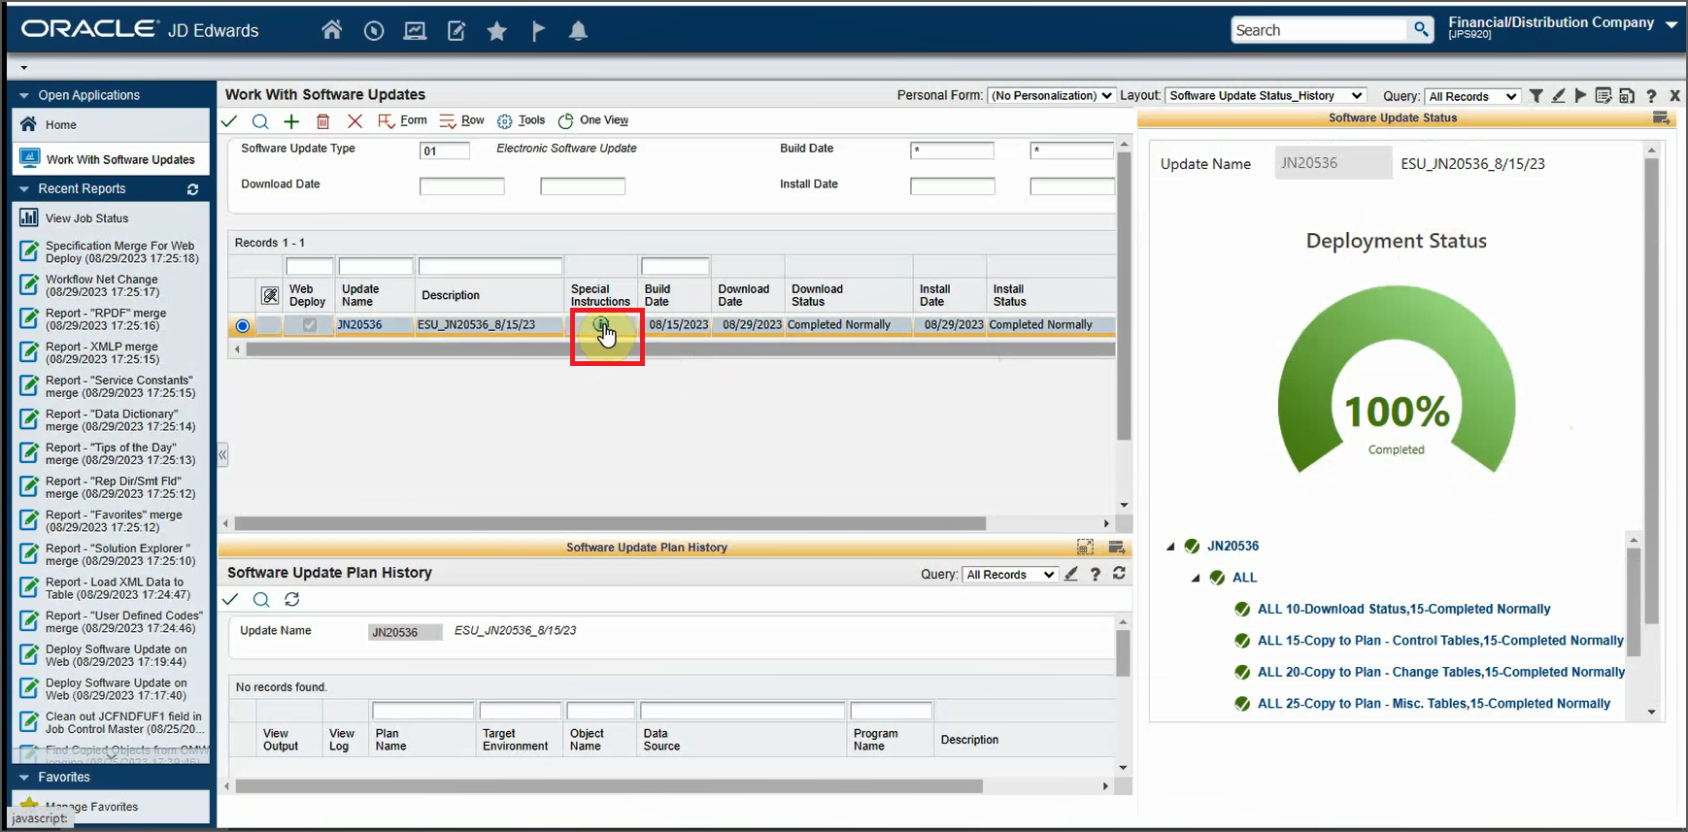Click the horizontal scrollbar of Plan History grid
Image resolution: width=1688 pixels, height=832 pixels.
pos(609,786)
